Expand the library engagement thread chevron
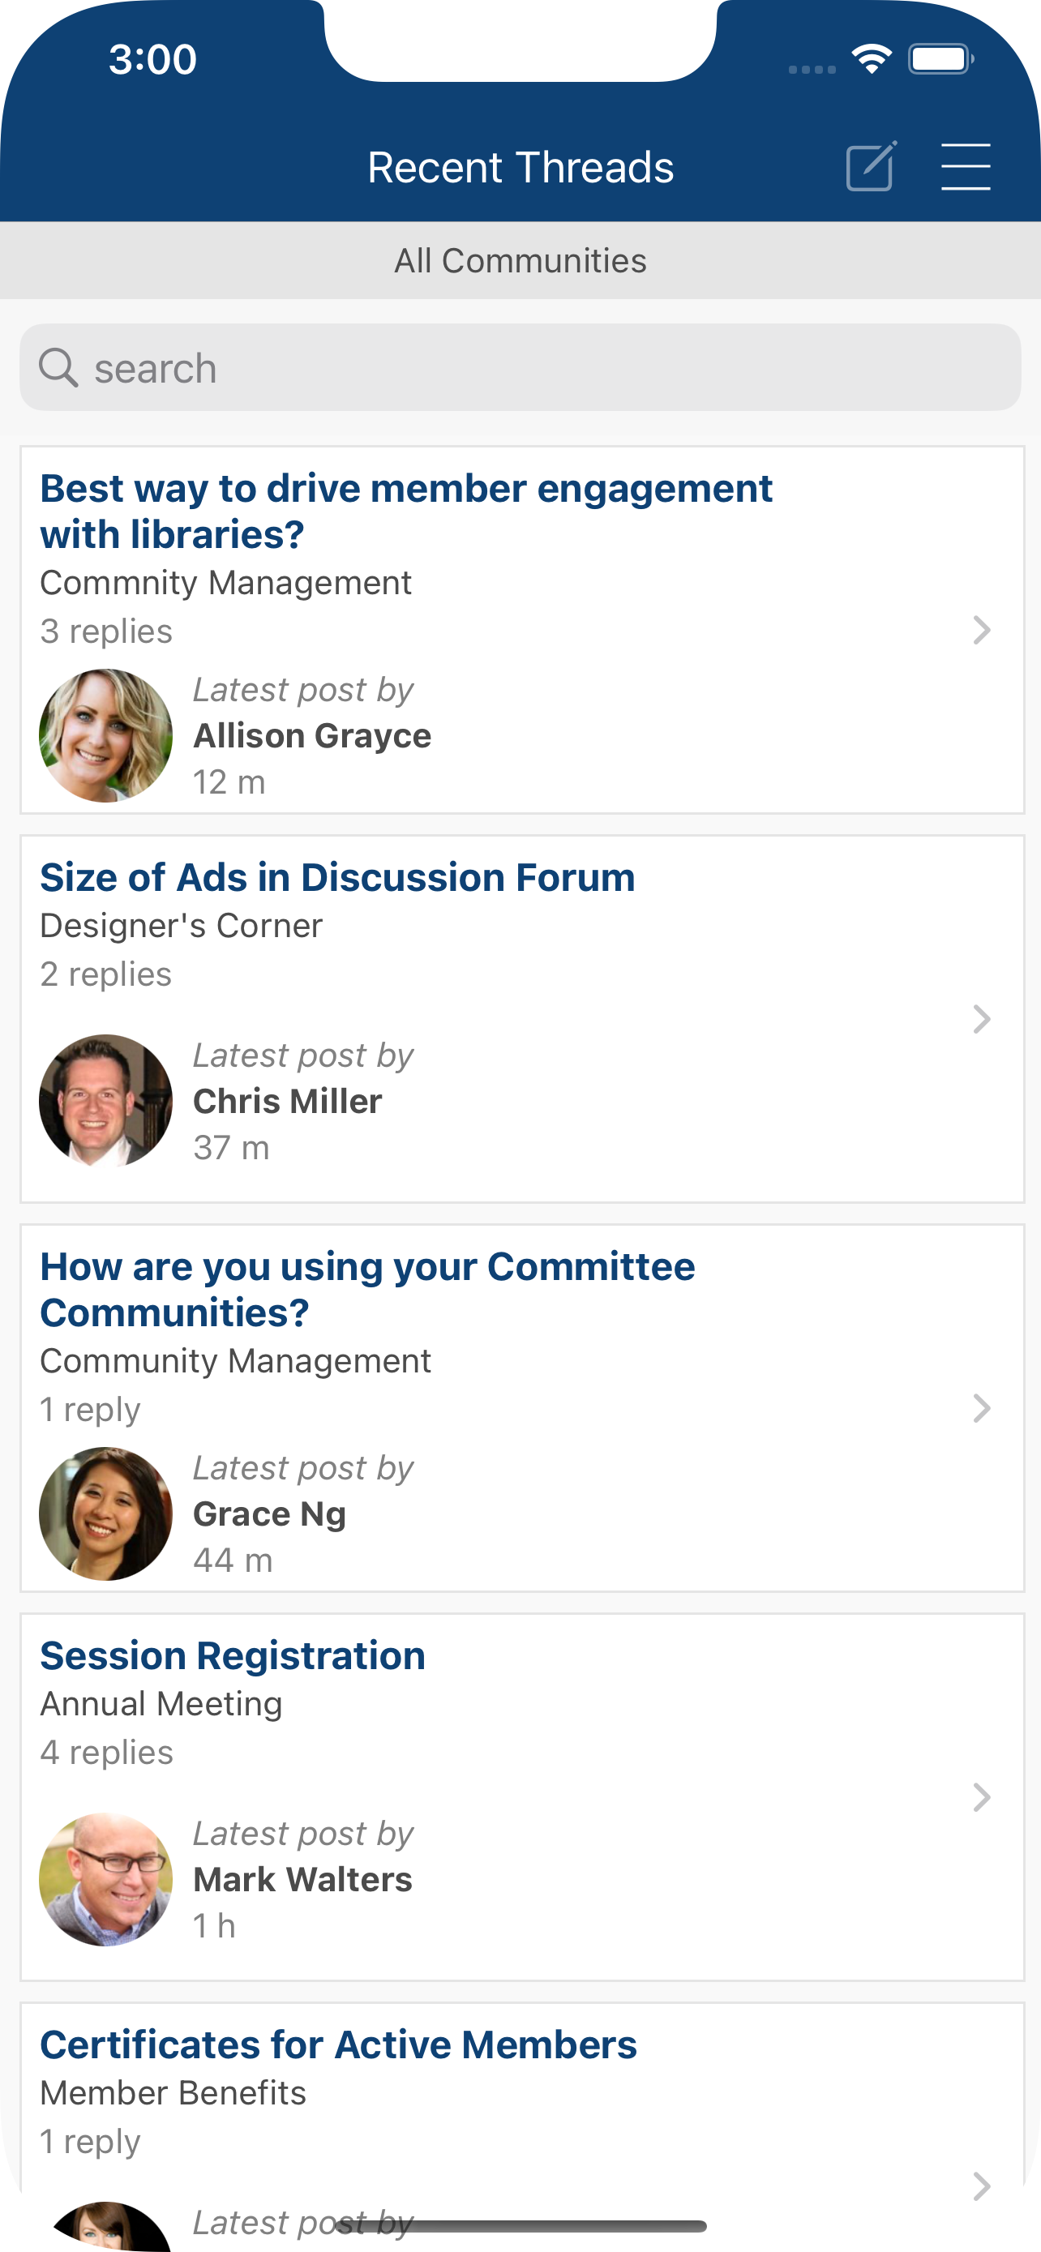 (x=982, y=629)
